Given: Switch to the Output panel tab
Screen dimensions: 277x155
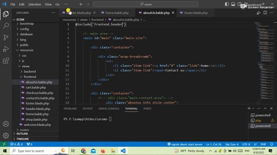Looking at the screenshot, I should [x=87, y=108].
